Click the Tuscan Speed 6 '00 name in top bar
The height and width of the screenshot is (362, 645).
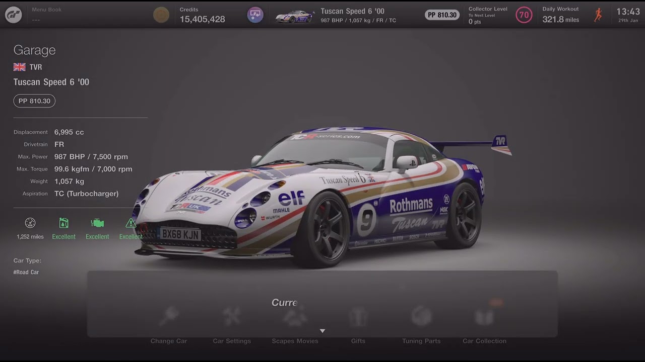(x=352, y=11)
